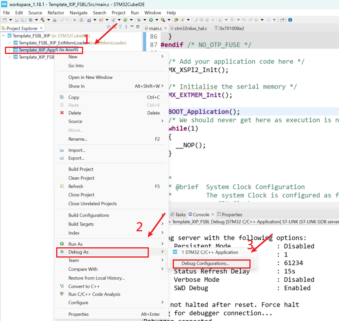This screenshot has width=339, height=321.
Task: Open dropdown arrow beside green Run icon
Action: coord(157,20)
